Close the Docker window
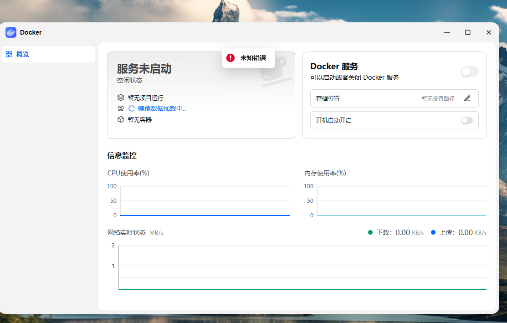This screenshot has width=507, height=323. pos(489,32)
